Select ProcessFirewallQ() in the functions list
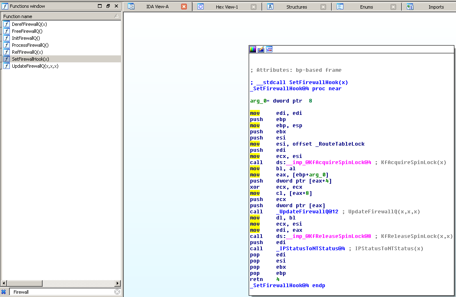The width and height of the screenshot is (456, 297). pos(30,45)
